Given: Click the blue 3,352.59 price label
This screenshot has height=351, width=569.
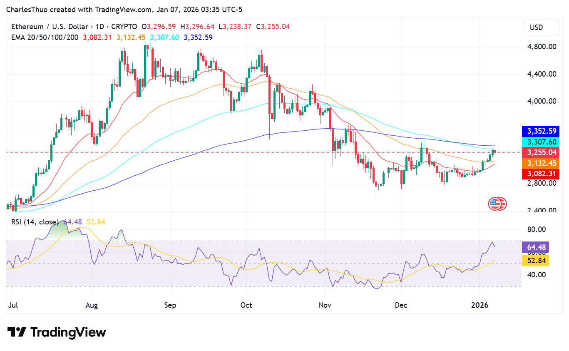Looking at the screenshot, I should [x=541, y=131].
